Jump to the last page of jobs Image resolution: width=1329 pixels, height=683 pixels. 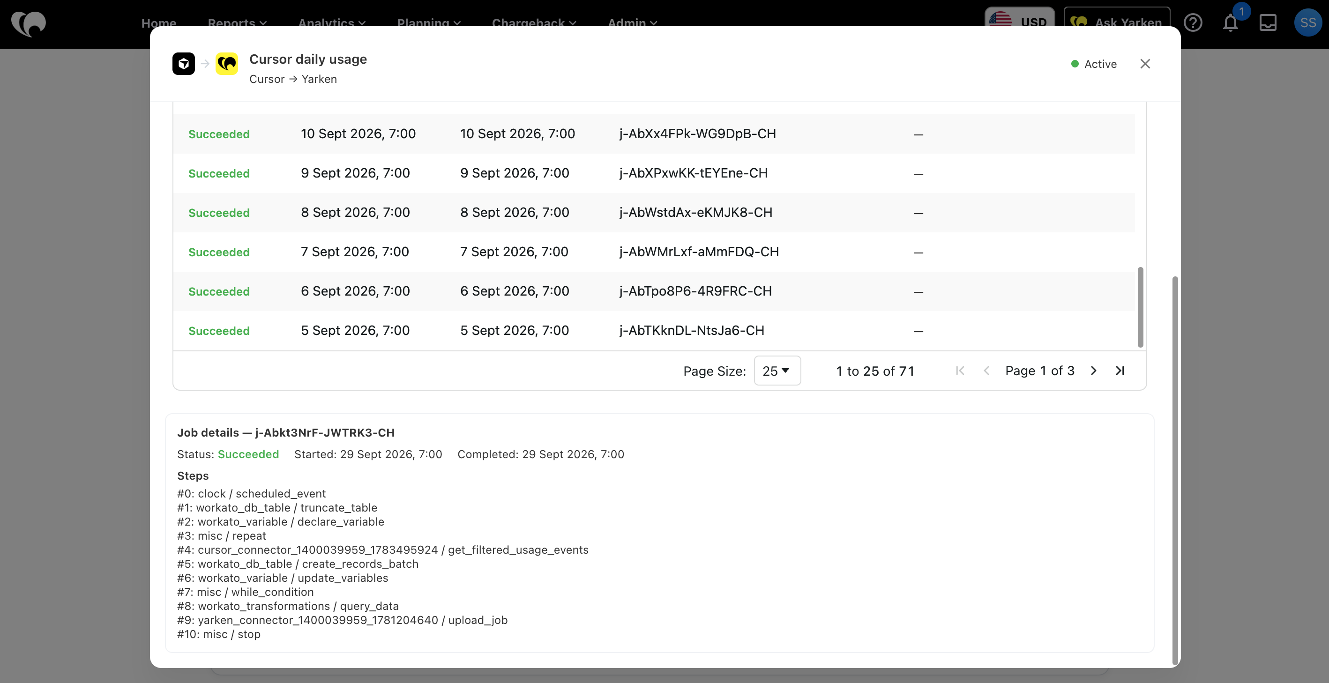coord(1120,371)
